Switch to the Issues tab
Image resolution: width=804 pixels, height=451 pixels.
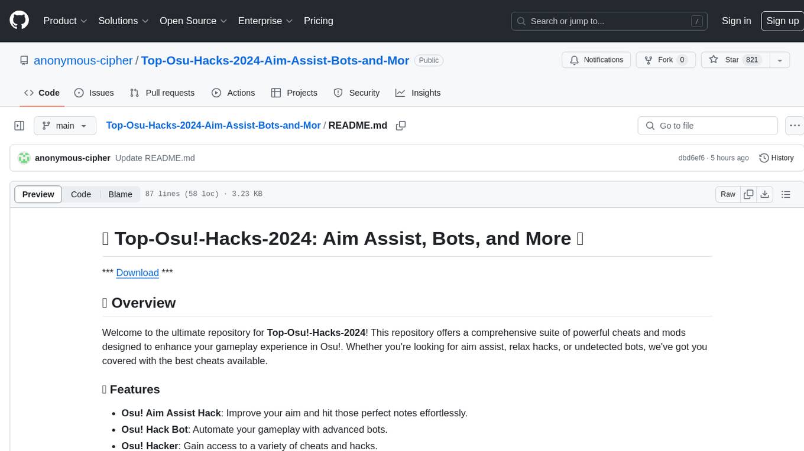click(x=94, y=93)
